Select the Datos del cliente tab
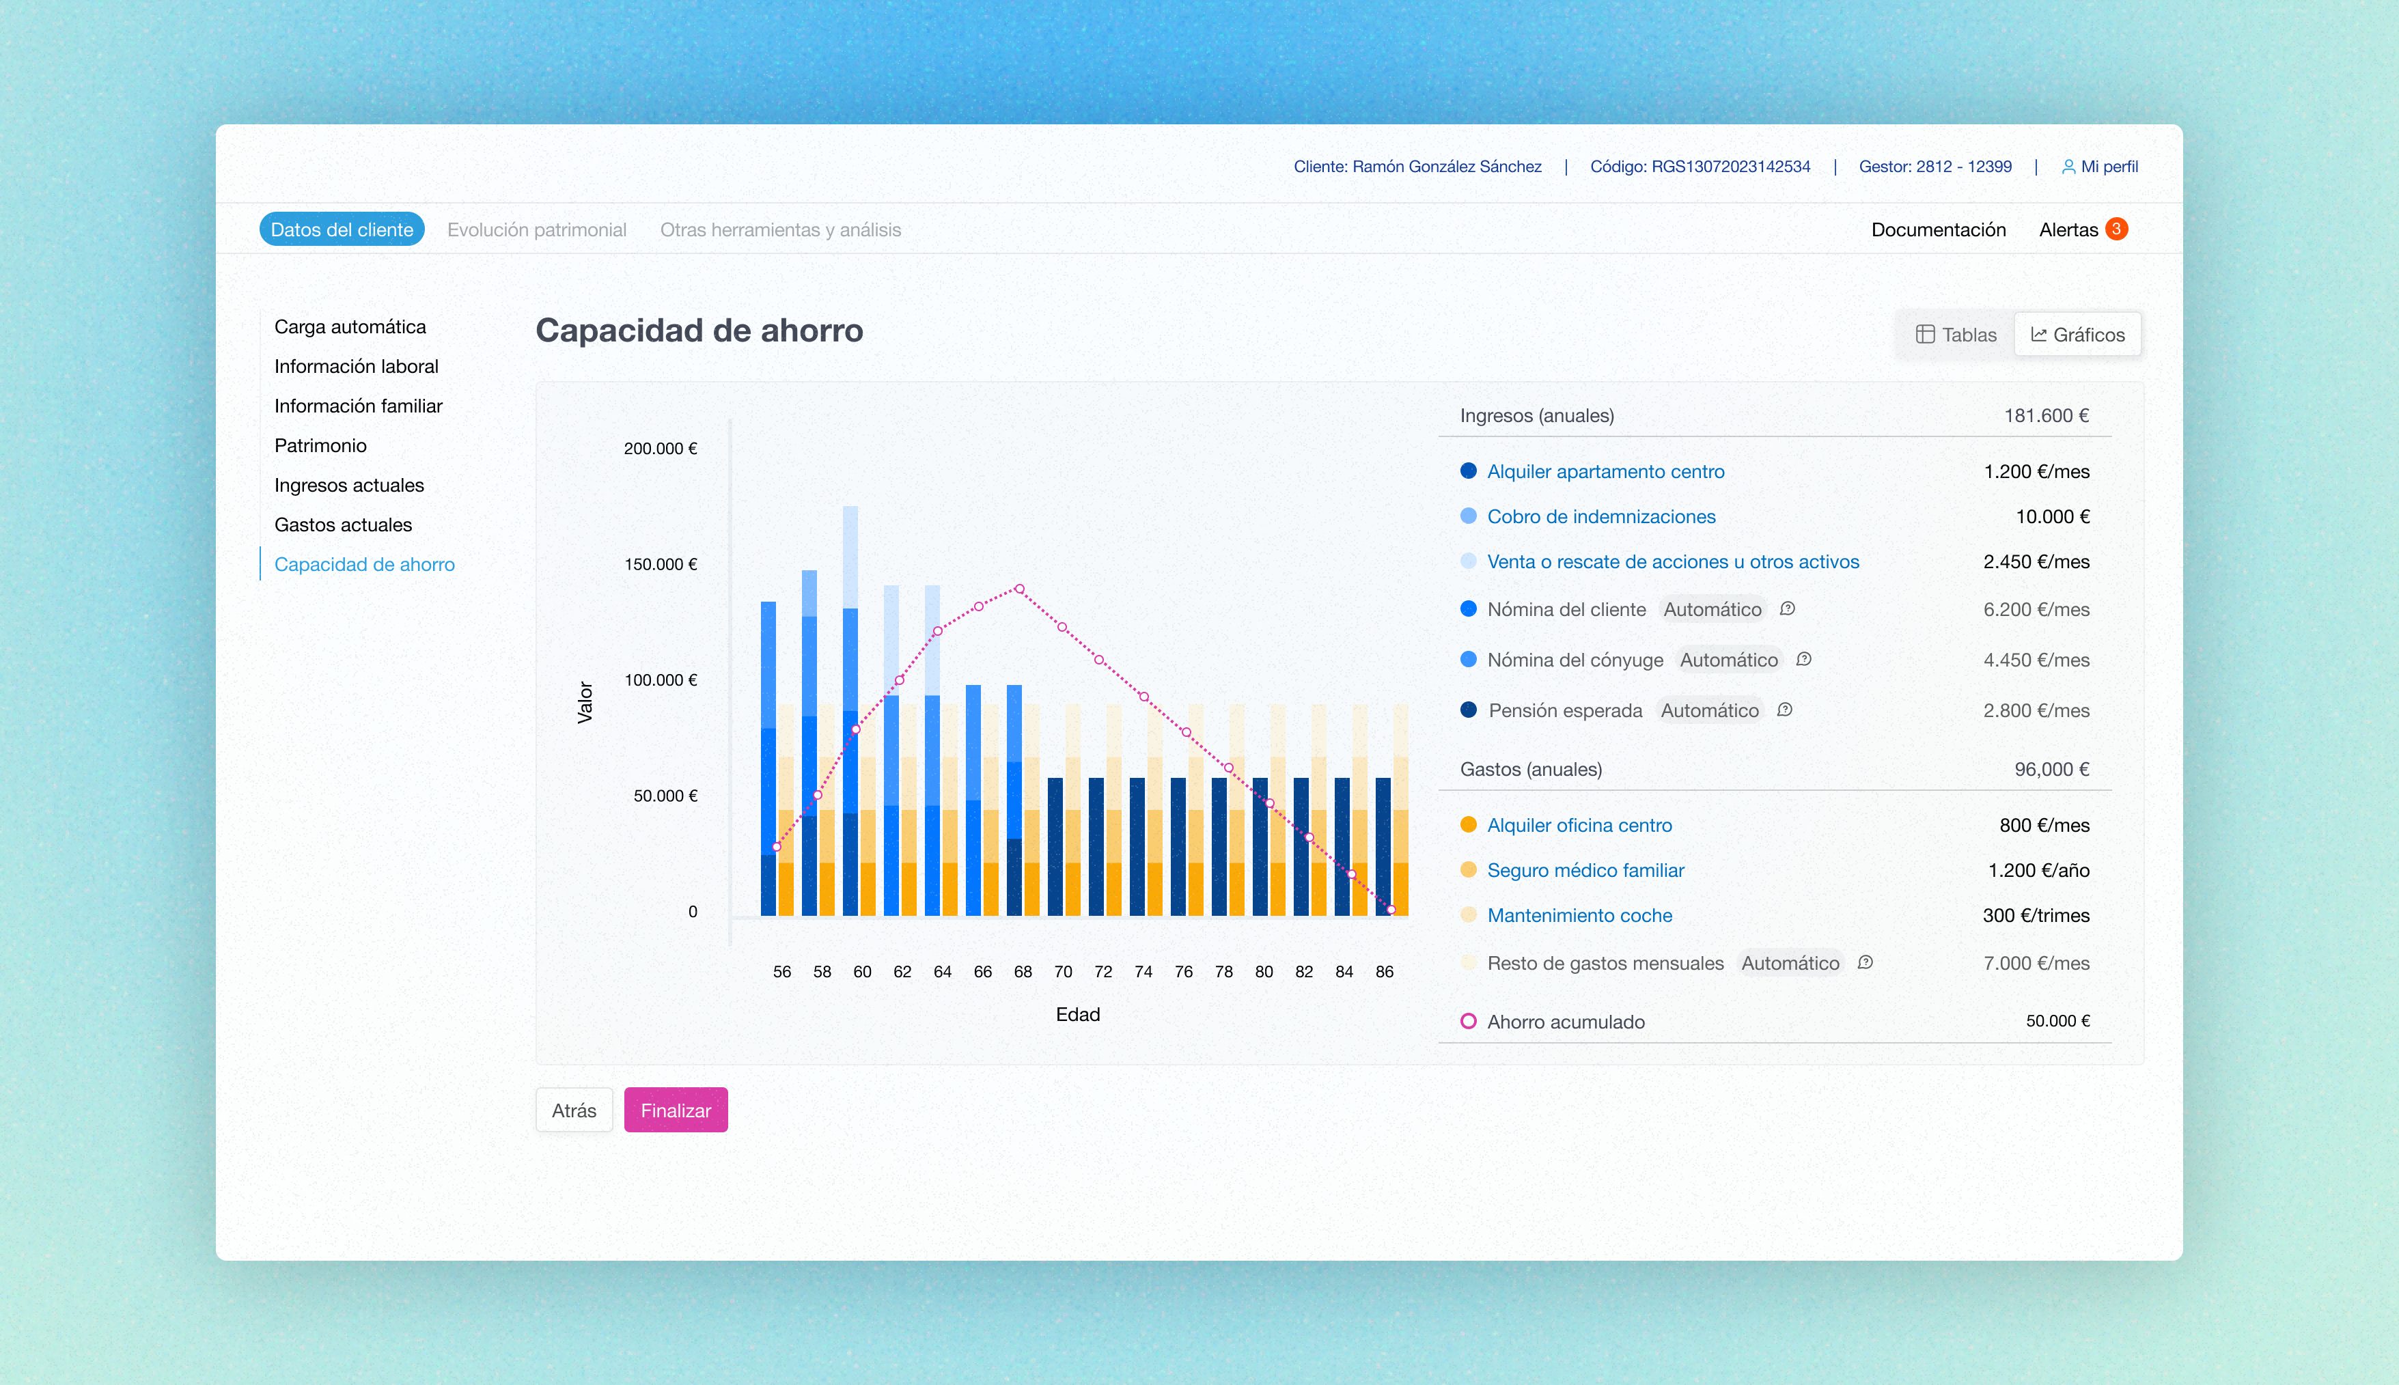 click(342, 229)
